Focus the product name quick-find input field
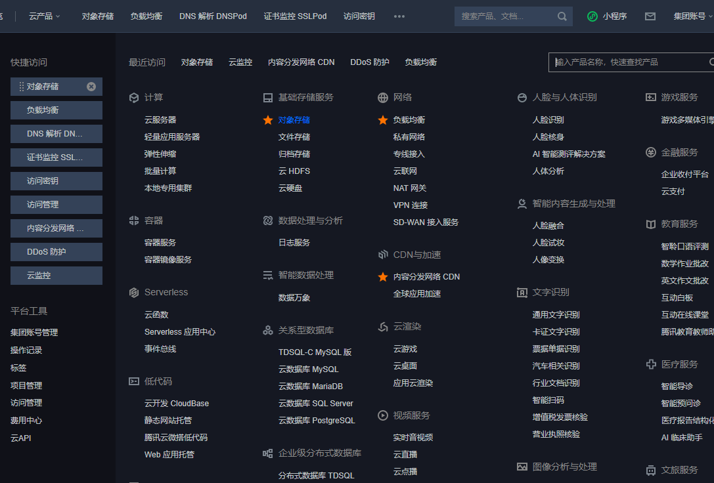The width and height of the screenshot is (714, 483). pos(627,62)
